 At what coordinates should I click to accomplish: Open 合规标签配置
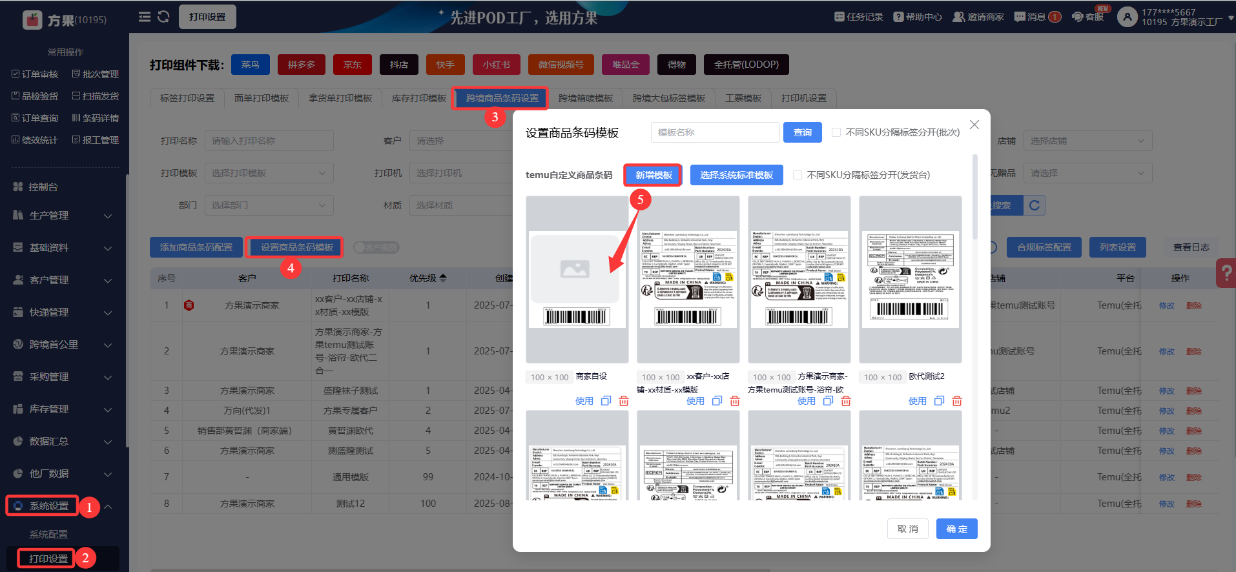click(x=1044, y=247)
